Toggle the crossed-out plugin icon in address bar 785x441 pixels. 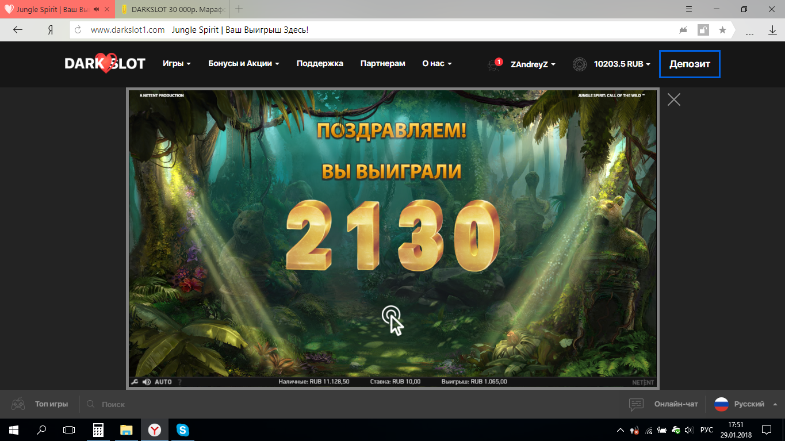tap(683, 30)
